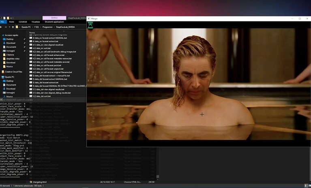
Task: Select '4.2) data_src util faceset unpack.bat'
Action: point(46,69)
